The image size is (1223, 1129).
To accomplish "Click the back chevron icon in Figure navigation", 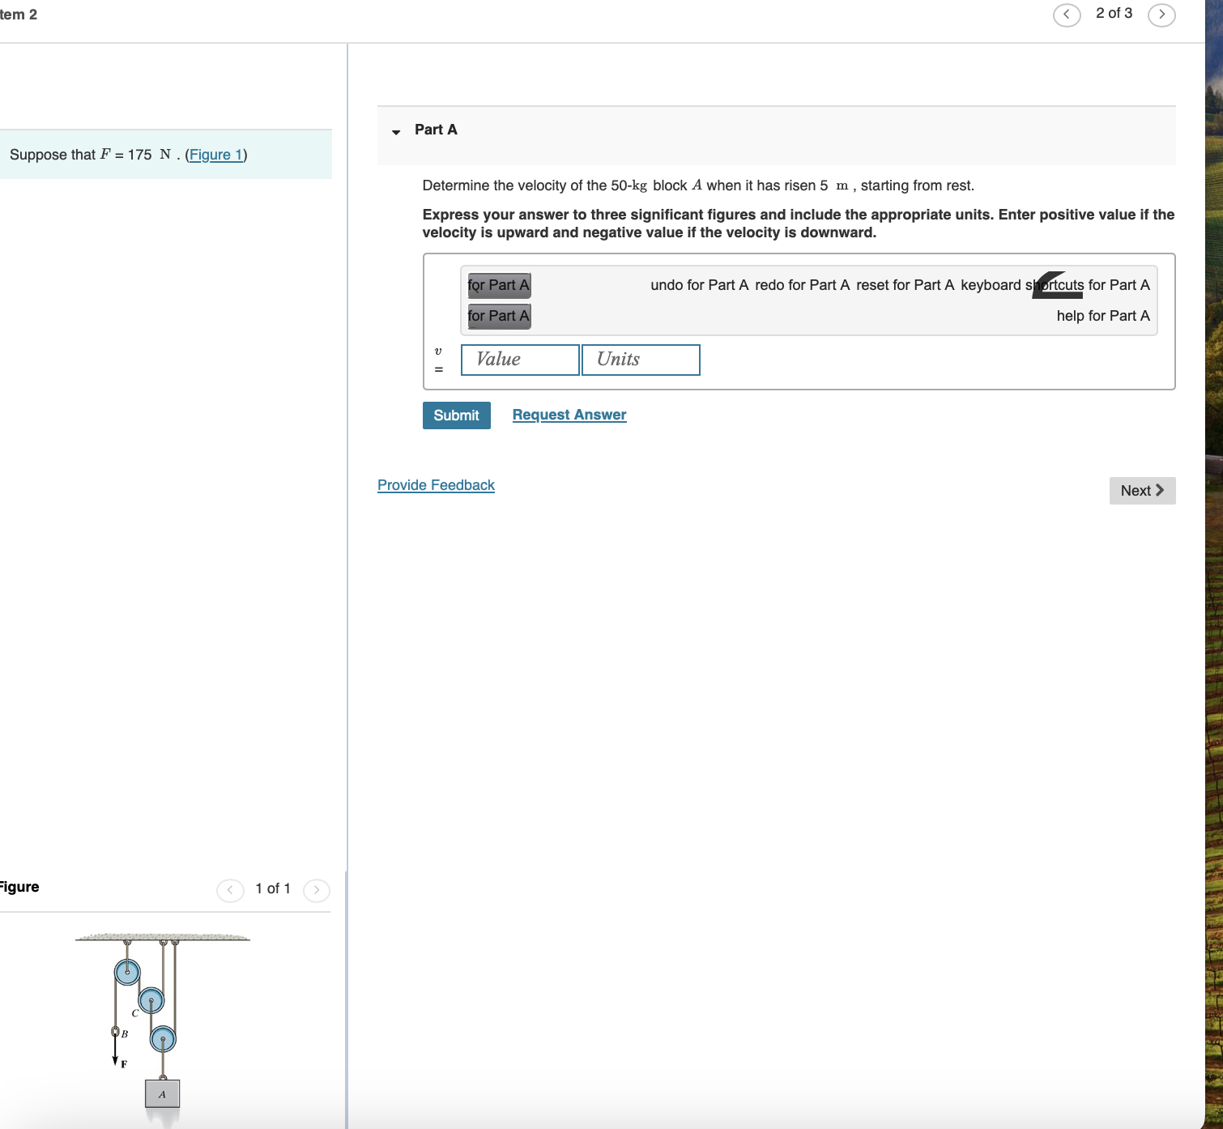I will [230, 889].
